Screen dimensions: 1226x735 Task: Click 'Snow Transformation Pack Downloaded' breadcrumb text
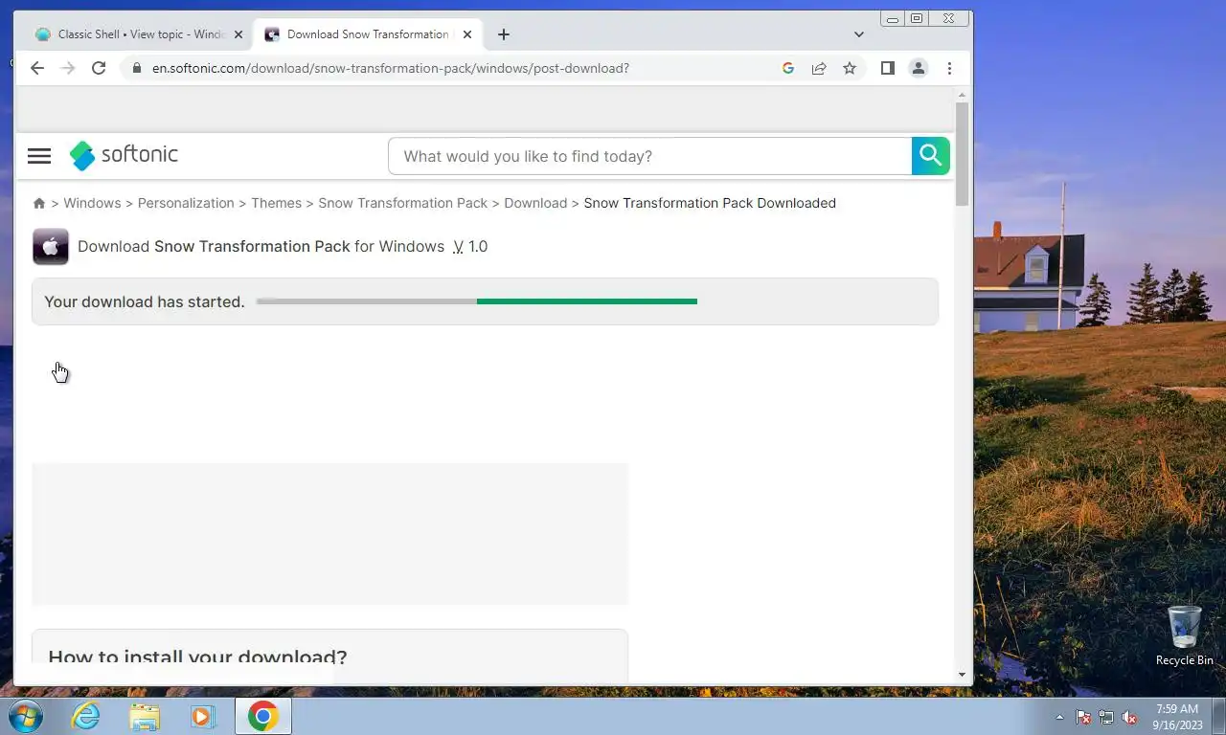(x=710, y=203)
